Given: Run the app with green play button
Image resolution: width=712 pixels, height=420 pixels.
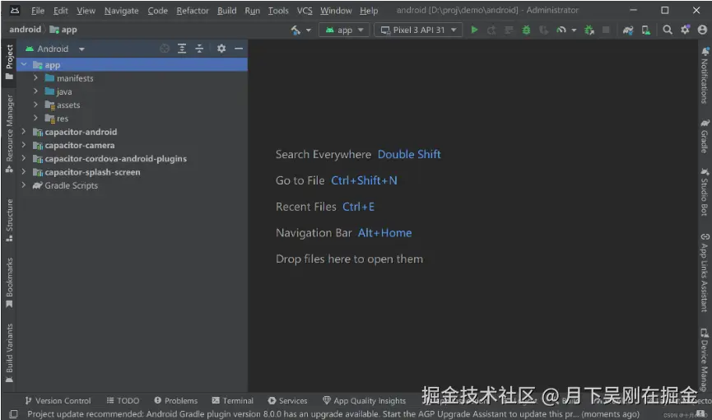Looking at the screenshot, I should click(x=474, y=30).
